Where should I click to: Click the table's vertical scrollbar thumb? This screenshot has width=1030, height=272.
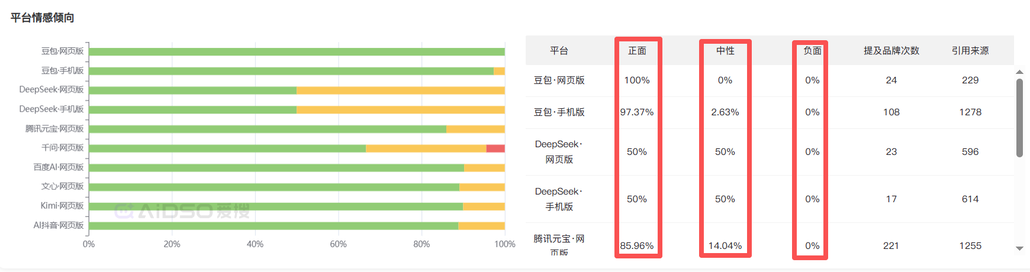pyautogui.click(x=1019, y=118)
